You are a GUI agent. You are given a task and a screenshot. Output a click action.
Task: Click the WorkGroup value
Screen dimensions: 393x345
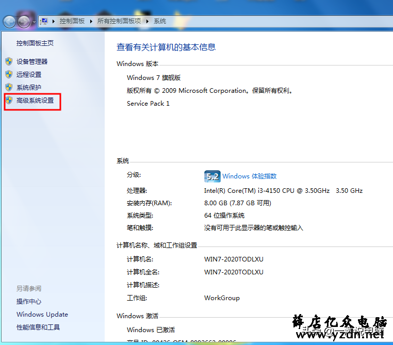222,298
